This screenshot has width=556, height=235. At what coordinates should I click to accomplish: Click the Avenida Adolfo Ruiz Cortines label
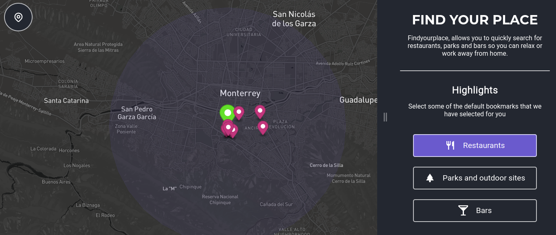(343, 62)
